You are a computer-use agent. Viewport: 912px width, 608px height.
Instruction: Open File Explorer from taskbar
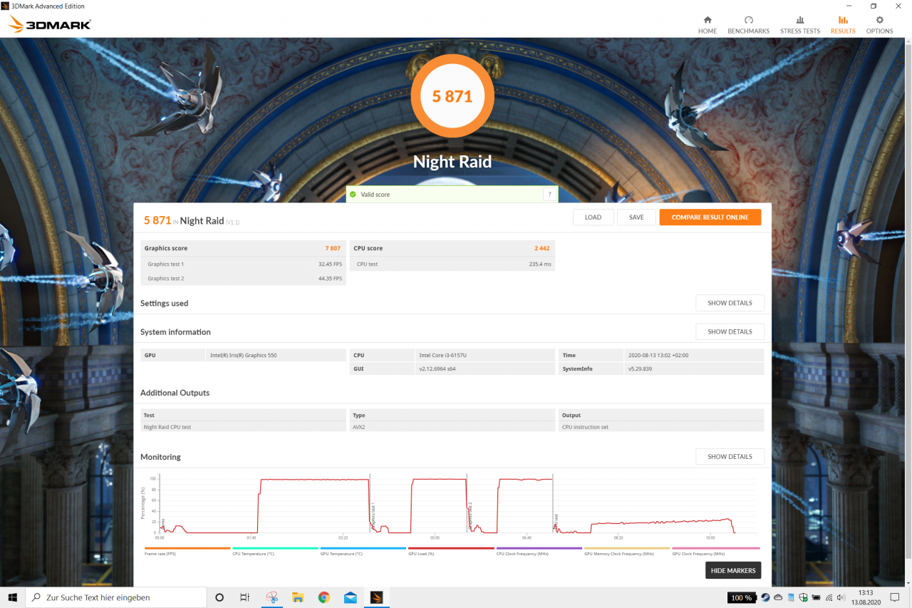298,597
